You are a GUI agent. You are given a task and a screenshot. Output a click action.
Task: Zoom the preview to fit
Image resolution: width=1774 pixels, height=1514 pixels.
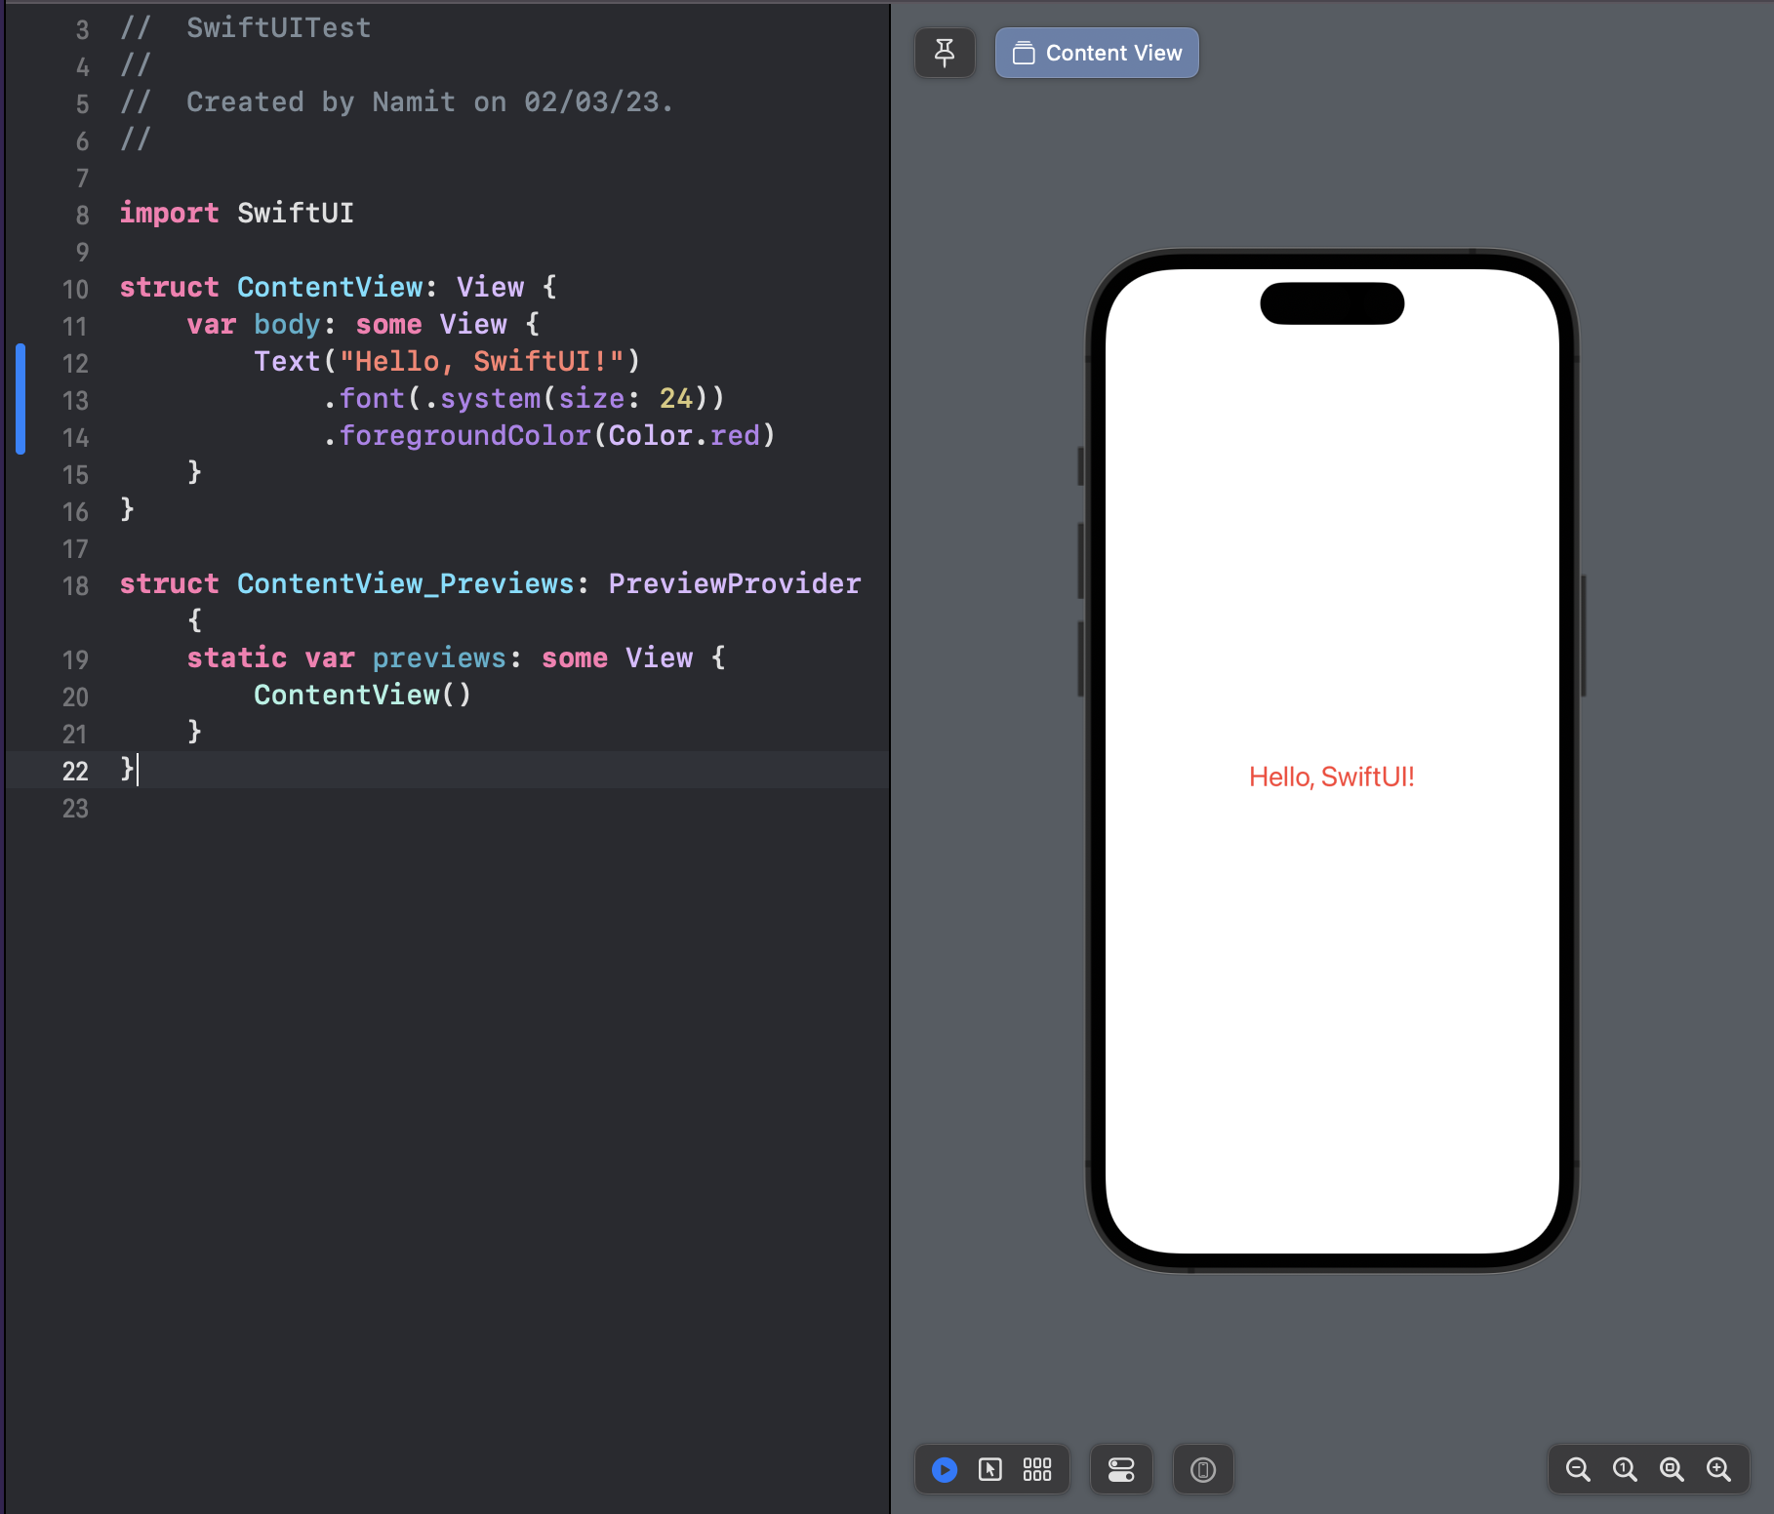(1672, 1469)
